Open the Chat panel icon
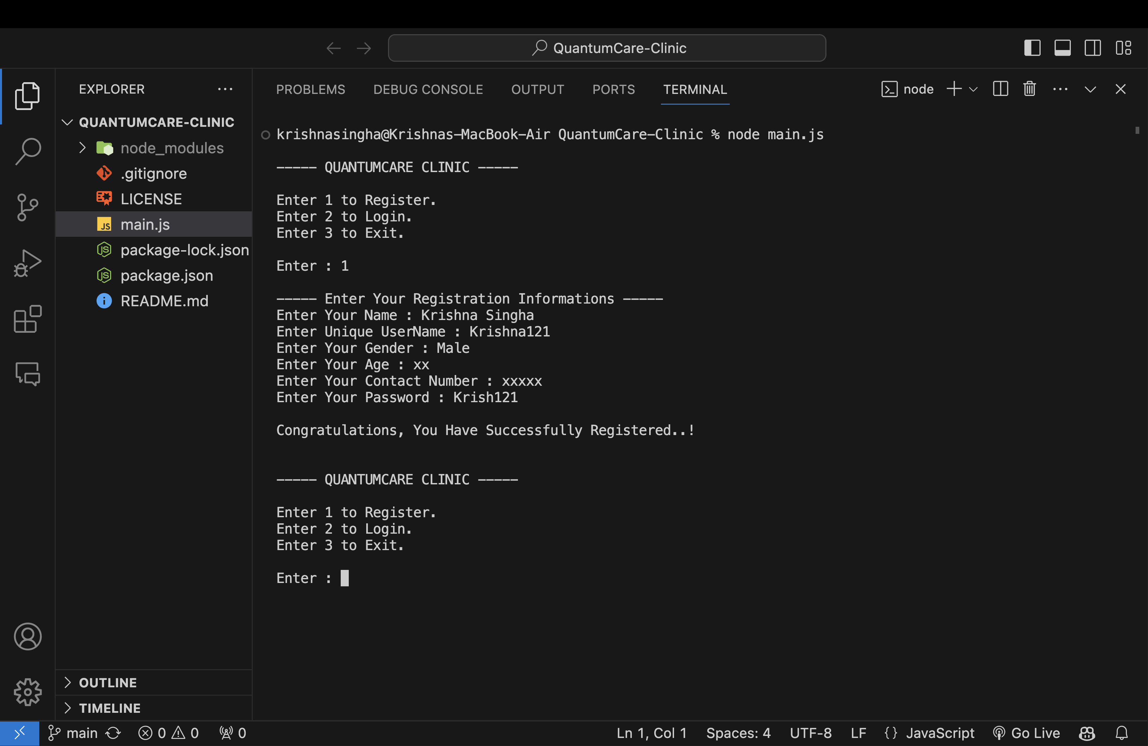The image size is (1148, 746). coord(28,373)
